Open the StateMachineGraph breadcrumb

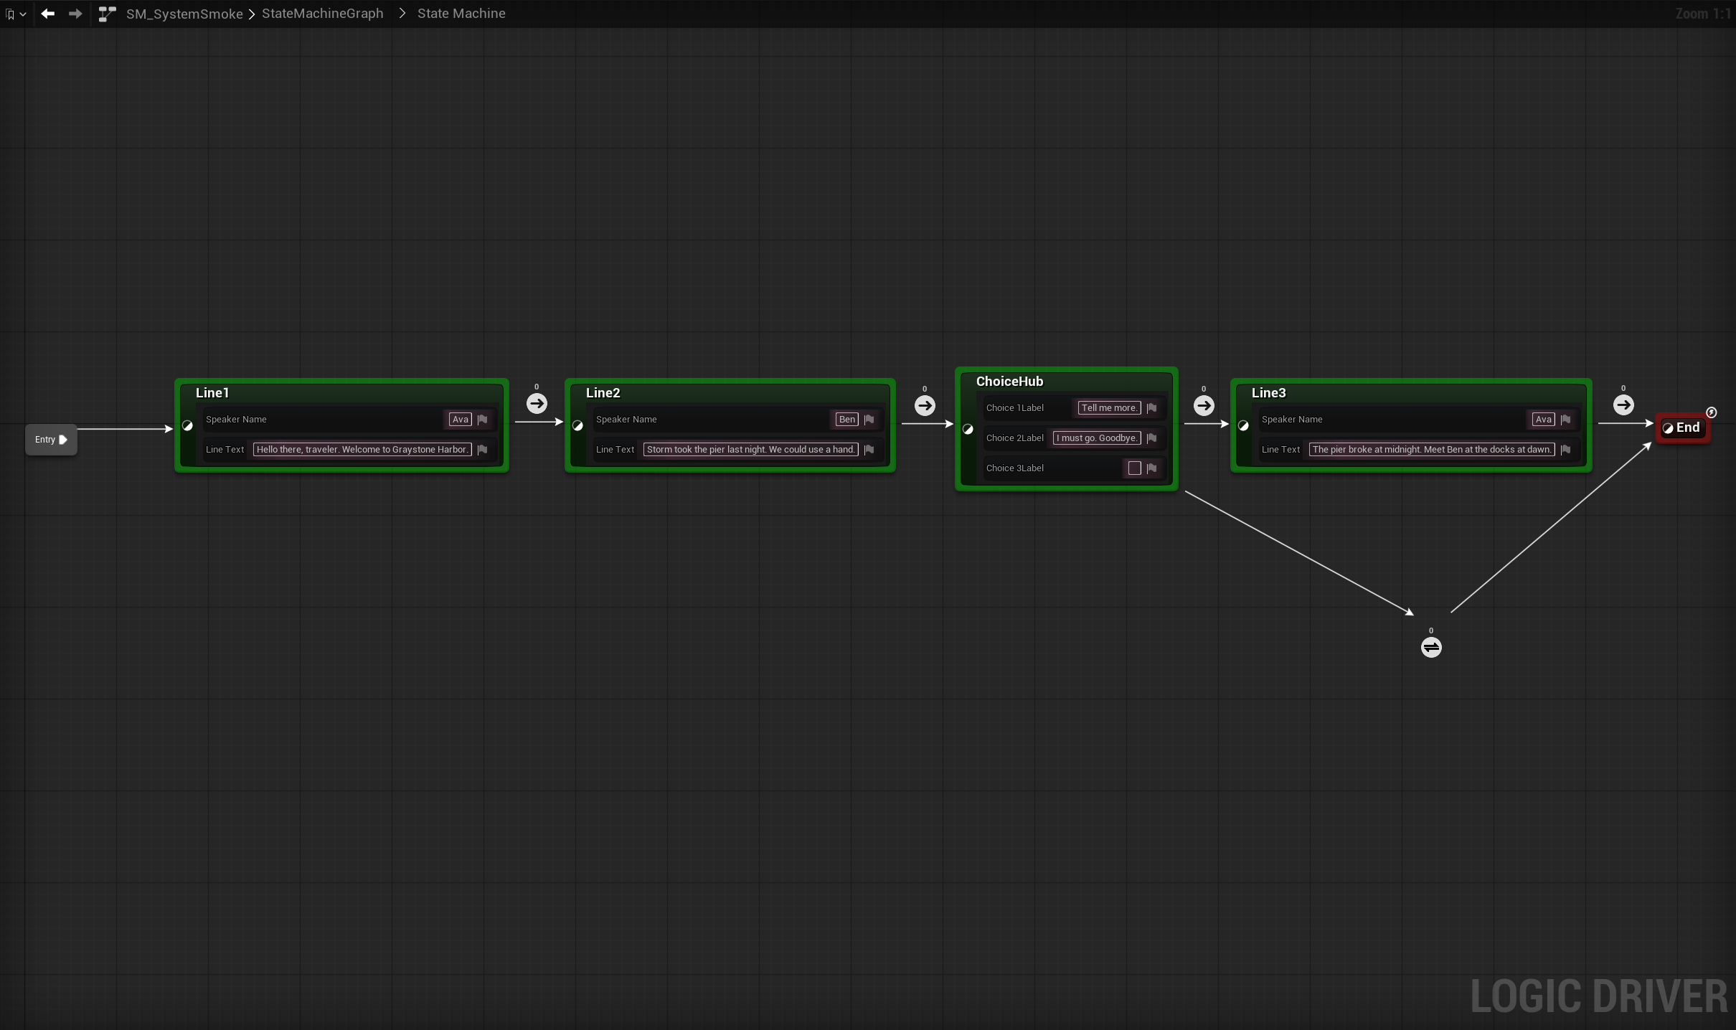coord(323,14)
